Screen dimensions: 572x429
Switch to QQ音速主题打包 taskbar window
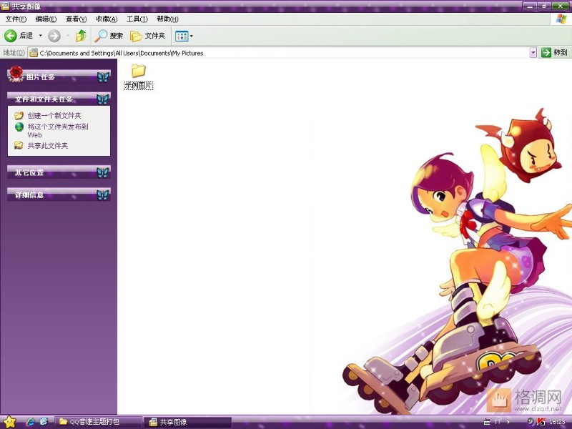coord(98,422)
